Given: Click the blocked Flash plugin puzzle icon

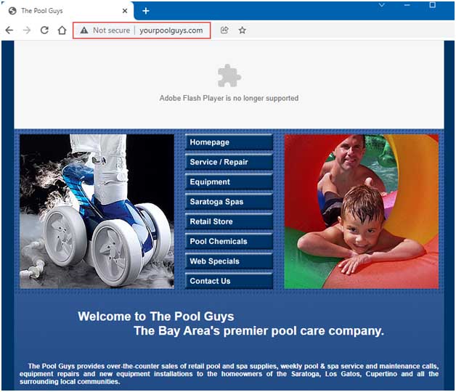Looking at the screenshot, I should click(x=229, y=75).
